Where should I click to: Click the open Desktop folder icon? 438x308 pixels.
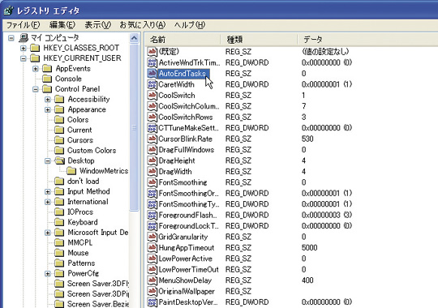tap(59, 160)
